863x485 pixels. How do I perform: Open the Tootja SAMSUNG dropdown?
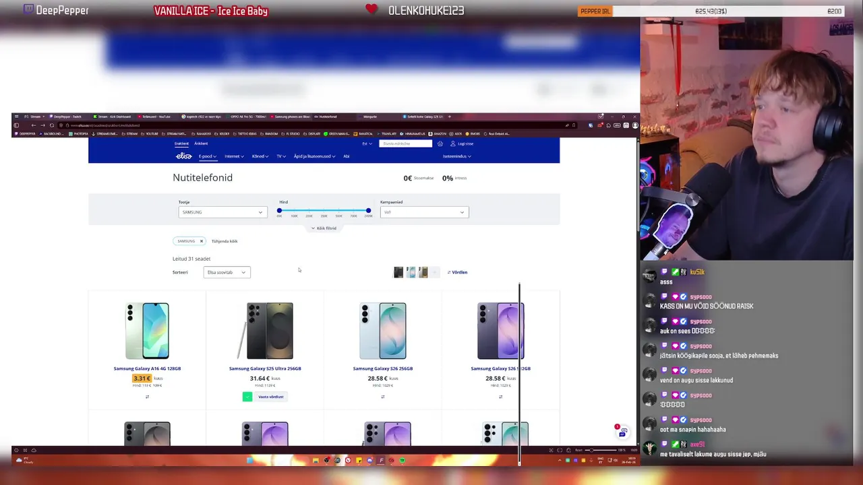(x=222, y=212)
